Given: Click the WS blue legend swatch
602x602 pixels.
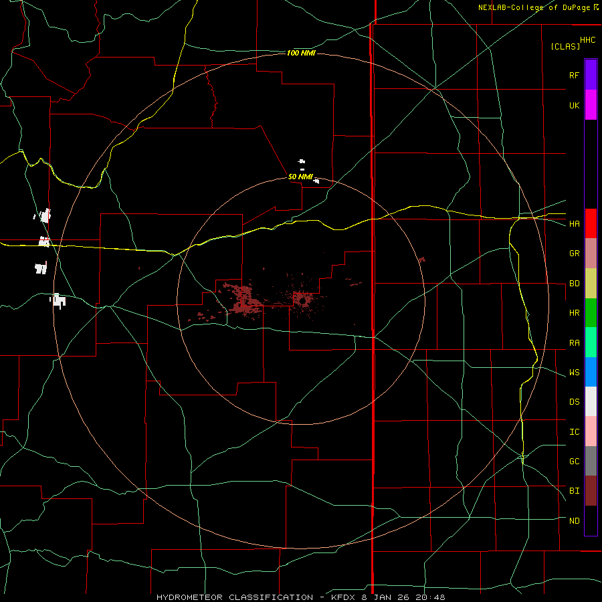Looking at the screenshot, I should 591,372.
